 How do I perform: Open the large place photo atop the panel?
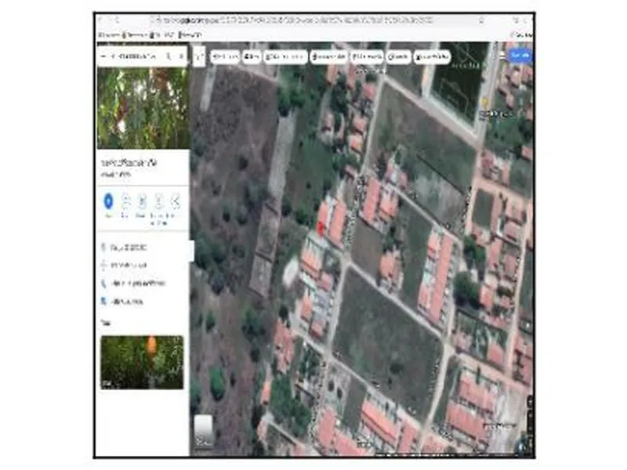pos(142,108)
